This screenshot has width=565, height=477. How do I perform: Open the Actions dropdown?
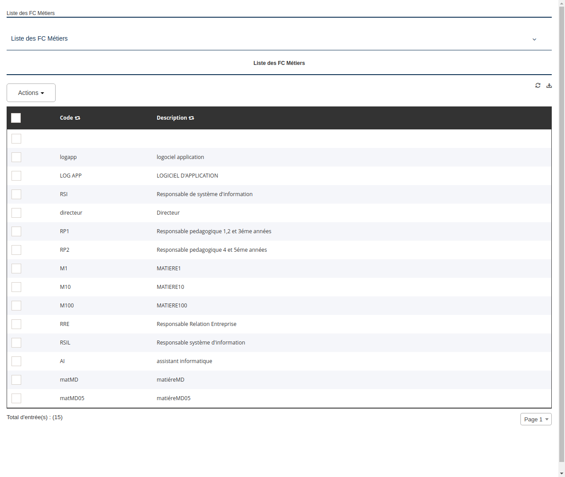point(31,93)
